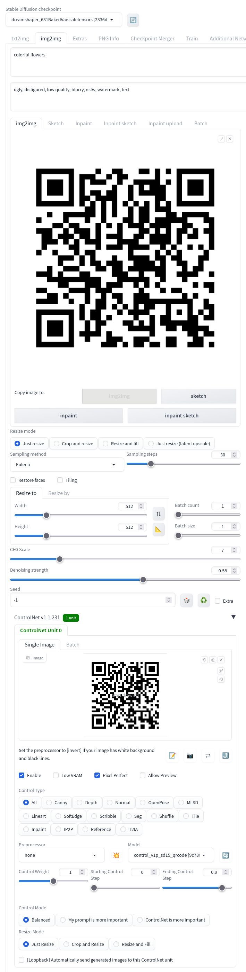This screenshot has width=246, height=972.
Task: Select the OpenPose control type
Action: pyautogui.click(x=154, y=802)
